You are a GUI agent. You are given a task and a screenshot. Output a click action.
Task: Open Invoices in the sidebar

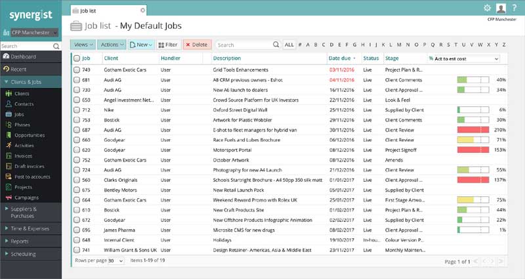pos(23,156)
